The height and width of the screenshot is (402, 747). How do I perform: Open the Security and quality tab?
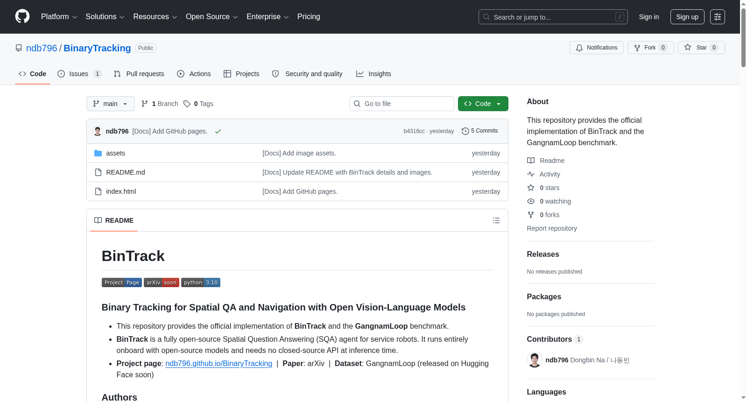point(307,74)
